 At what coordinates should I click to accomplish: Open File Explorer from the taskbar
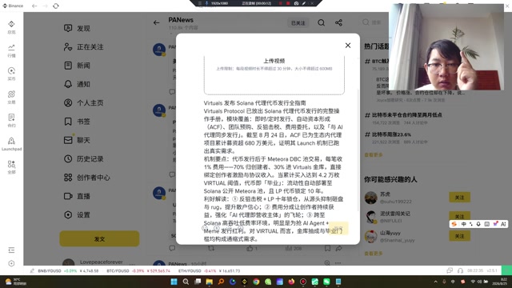pyautogui.click(x=210, y=282)
